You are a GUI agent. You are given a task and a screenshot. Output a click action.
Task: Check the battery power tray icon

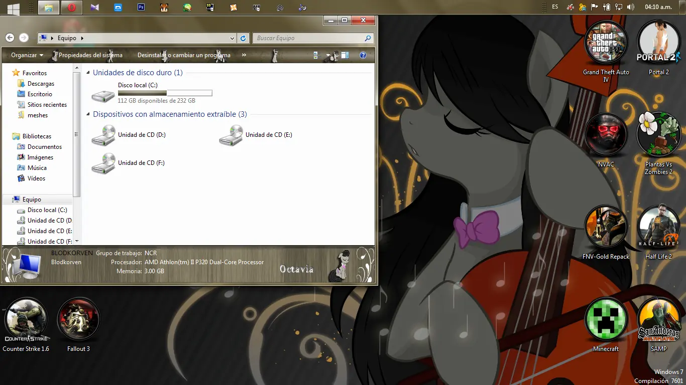(607, 7)
